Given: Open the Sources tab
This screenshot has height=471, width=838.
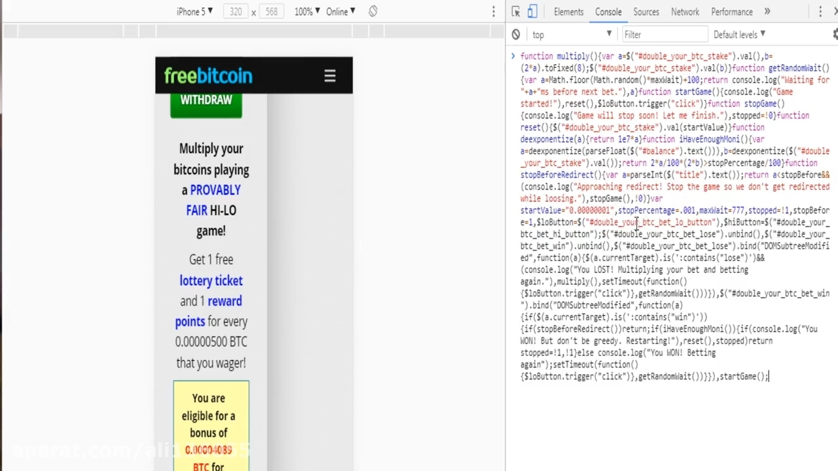Looking at the screenshot, I should [646, 12].
